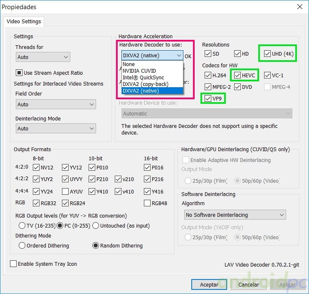309x294 pixels.
Task: Pick None in the hardware decoder list
Action: tap(129, 64)
